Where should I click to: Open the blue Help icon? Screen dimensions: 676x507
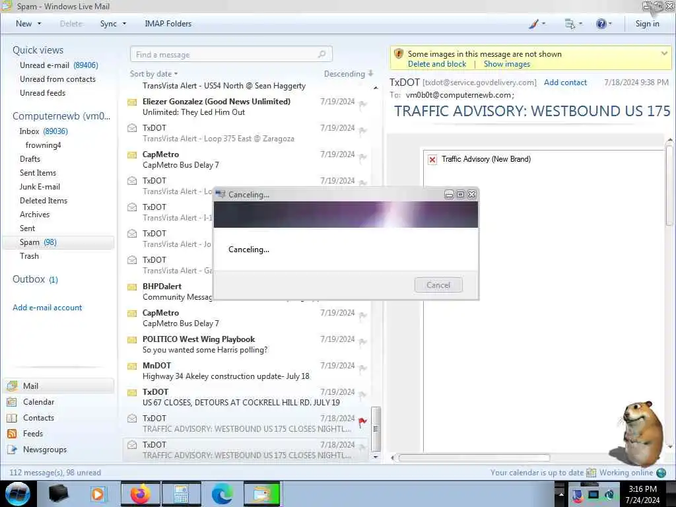point(601,24)
